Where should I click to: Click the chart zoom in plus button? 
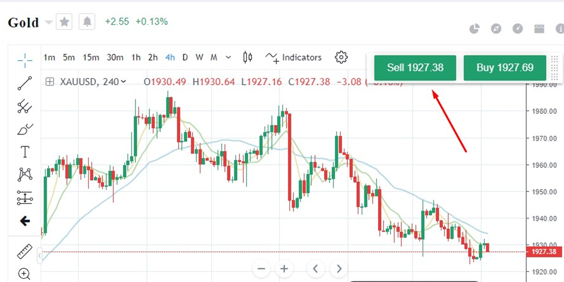tap(284, 269)
